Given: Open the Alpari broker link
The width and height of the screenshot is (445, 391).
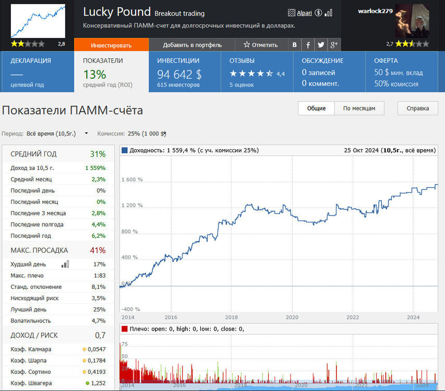Looking at the screenshot, I should click(x=304, y=13).
